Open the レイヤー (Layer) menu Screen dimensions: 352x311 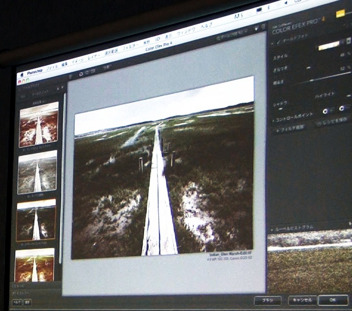click(x=94, y=57)
